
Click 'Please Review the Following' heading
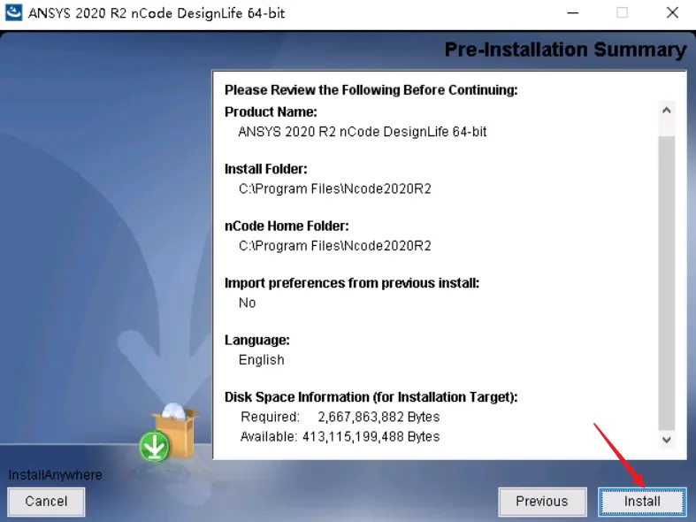click(x=371, y=90)
